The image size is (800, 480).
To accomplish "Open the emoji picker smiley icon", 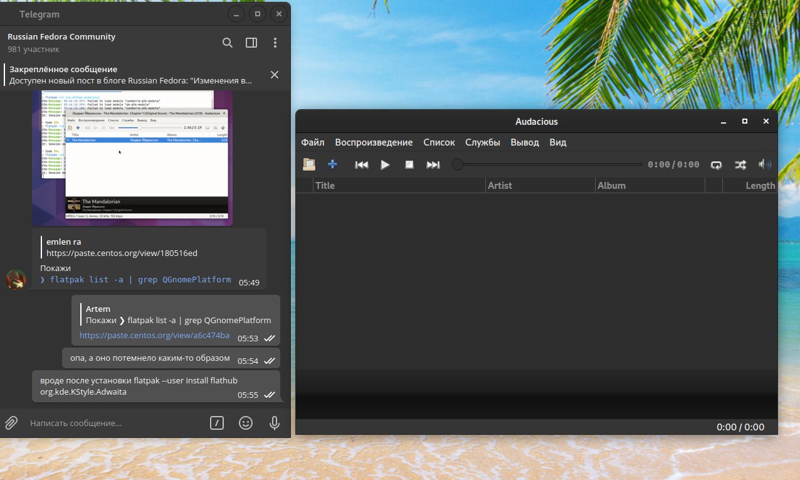I will coord(246,423).
